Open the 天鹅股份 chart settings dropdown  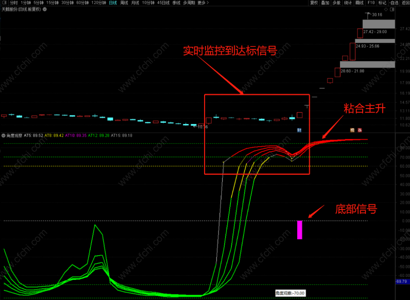[x=45, y=9]
